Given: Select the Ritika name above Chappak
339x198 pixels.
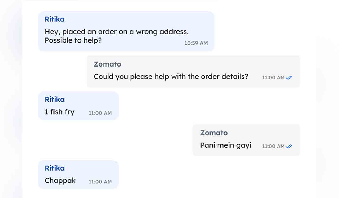Looking at the screenshot, I should pos(54,168).
